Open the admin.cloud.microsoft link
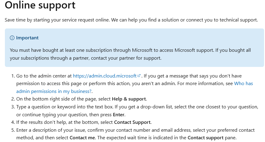 105,76
